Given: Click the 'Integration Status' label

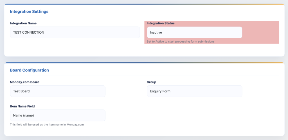Looking at the screenshot, I should (161, 23).
